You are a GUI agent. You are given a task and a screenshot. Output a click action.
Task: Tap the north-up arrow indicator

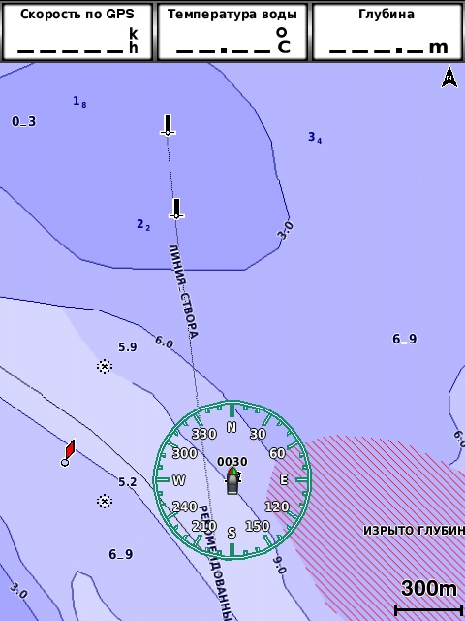click(449, 77)
